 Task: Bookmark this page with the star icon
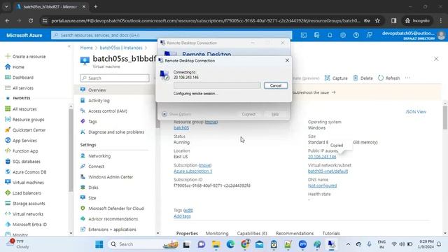coord(377,20)
